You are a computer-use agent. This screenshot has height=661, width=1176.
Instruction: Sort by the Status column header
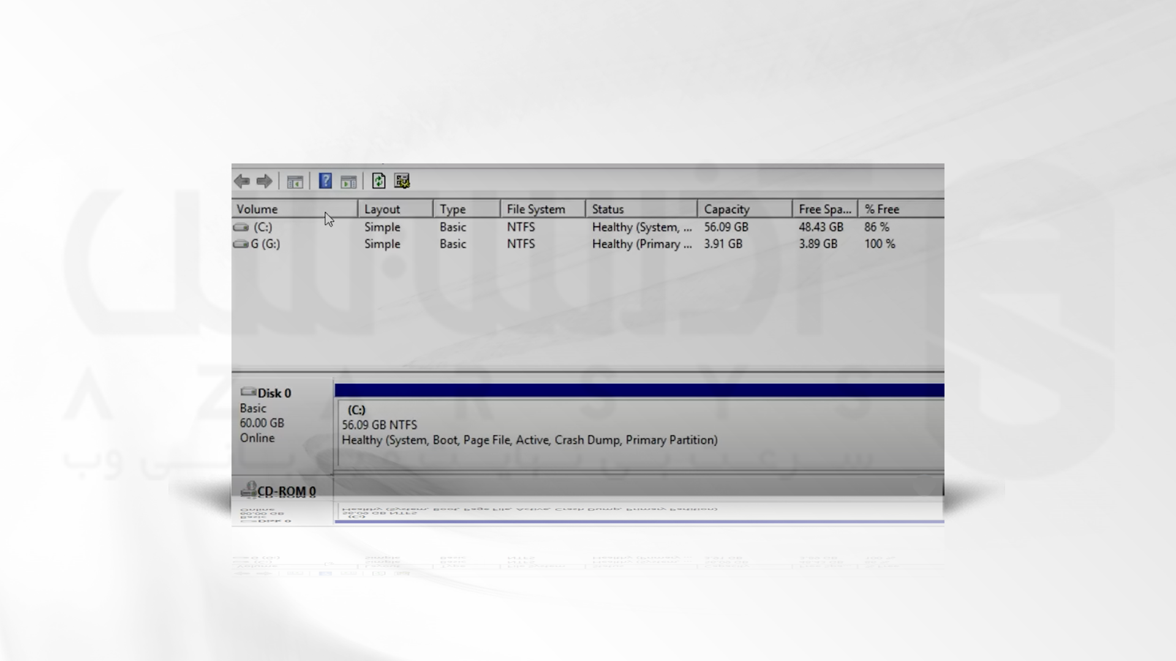click(641, 209)
